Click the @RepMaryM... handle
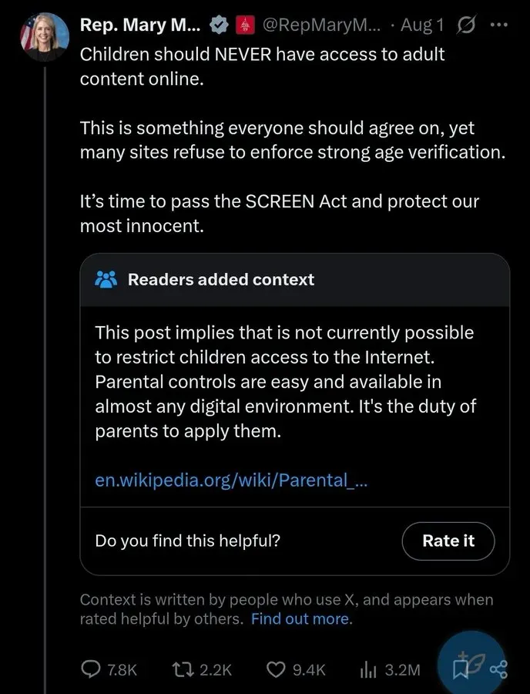 click(320, 25)
